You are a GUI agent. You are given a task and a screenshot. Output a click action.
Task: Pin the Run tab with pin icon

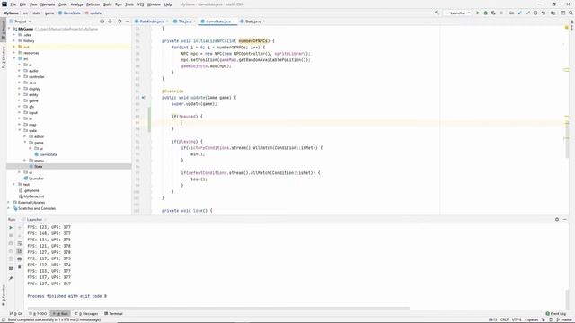[11, 279]
